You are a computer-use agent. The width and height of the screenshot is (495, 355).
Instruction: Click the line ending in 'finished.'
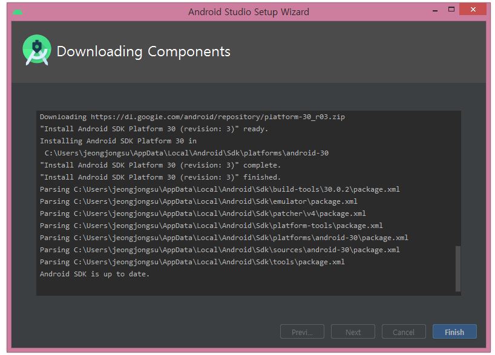click(x=160, y=177)
